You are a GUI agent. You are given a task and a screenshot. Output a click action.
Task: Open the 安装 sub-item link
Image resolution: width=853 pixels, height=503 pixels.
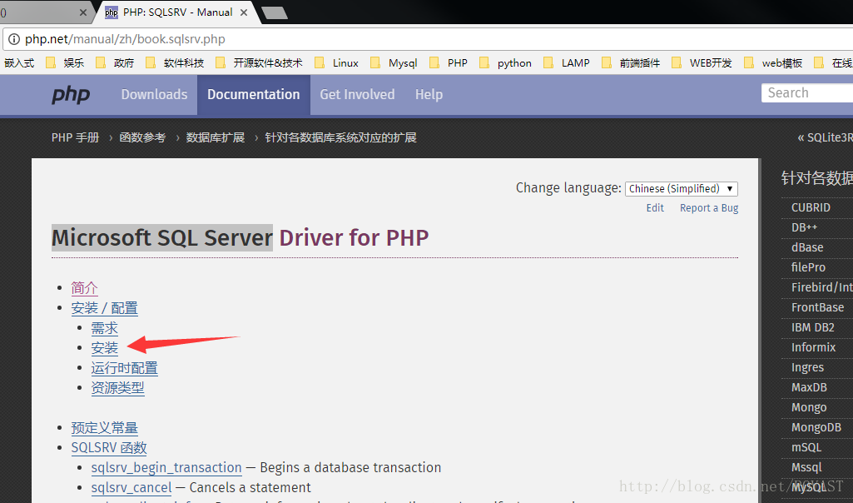(105, 348)
